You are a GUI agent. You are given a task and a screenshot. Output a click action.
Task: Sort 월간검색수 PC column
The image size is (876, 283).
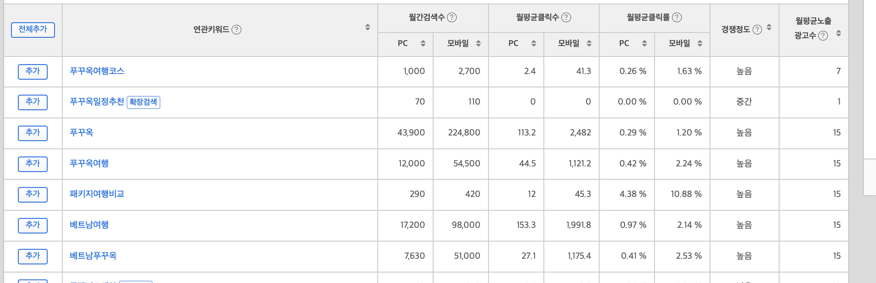[423, 43]
